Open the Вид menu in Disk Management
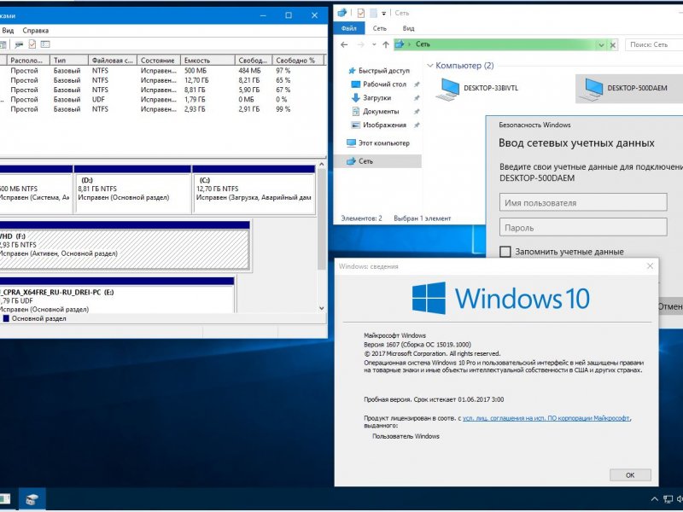This screenshot has height=512, width=683. click(8, 31)
